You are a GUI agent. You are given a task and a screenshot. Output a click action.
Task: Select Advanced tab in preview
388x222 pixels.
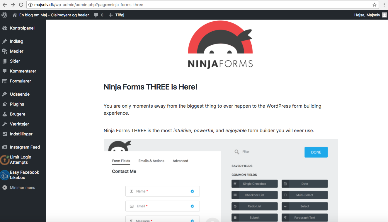point(180,161)
